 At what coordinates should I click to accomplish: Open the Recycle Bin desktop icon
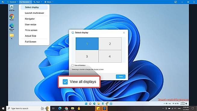[12, 8]
